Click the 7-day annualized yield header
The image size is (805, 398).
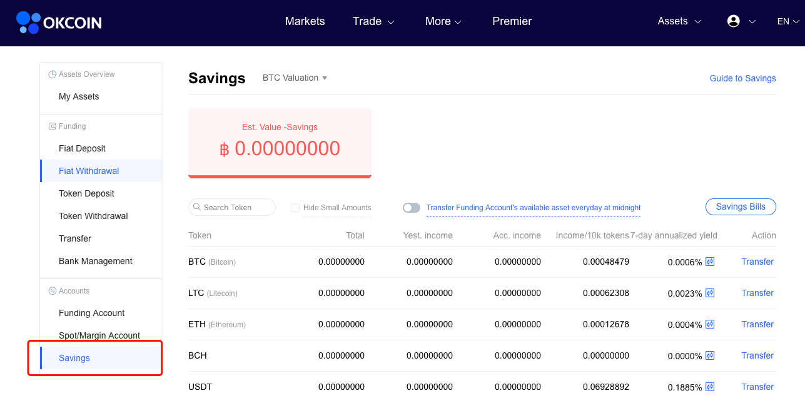pyautogui.click(x=674, y=235)
